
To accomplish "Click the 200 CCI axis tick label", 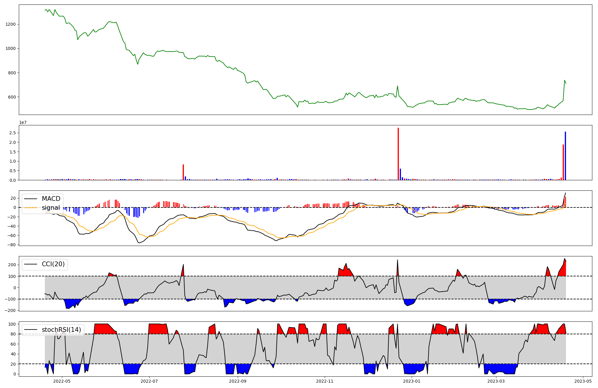I will pos(12,265).
